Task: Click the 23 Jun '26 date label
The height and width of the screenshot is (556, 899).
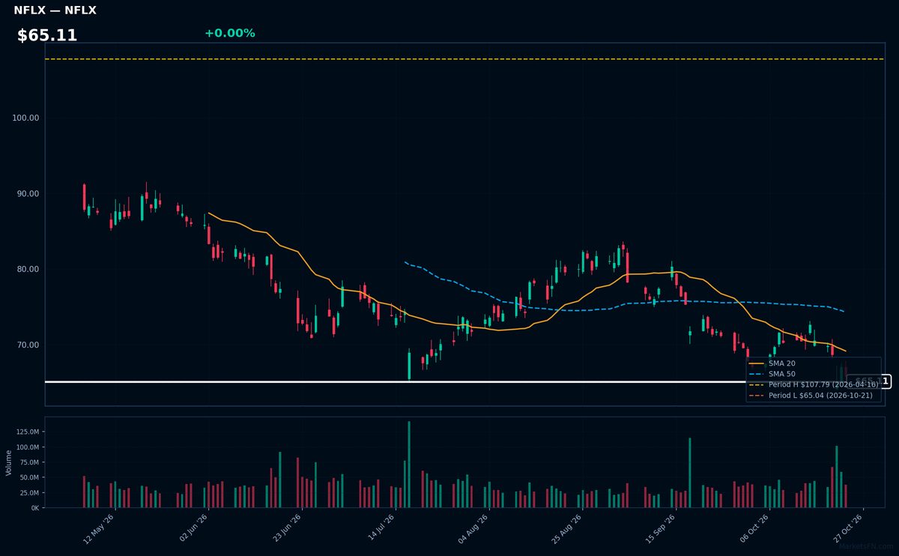Action: pyautogui.click(x=285, y=528)
